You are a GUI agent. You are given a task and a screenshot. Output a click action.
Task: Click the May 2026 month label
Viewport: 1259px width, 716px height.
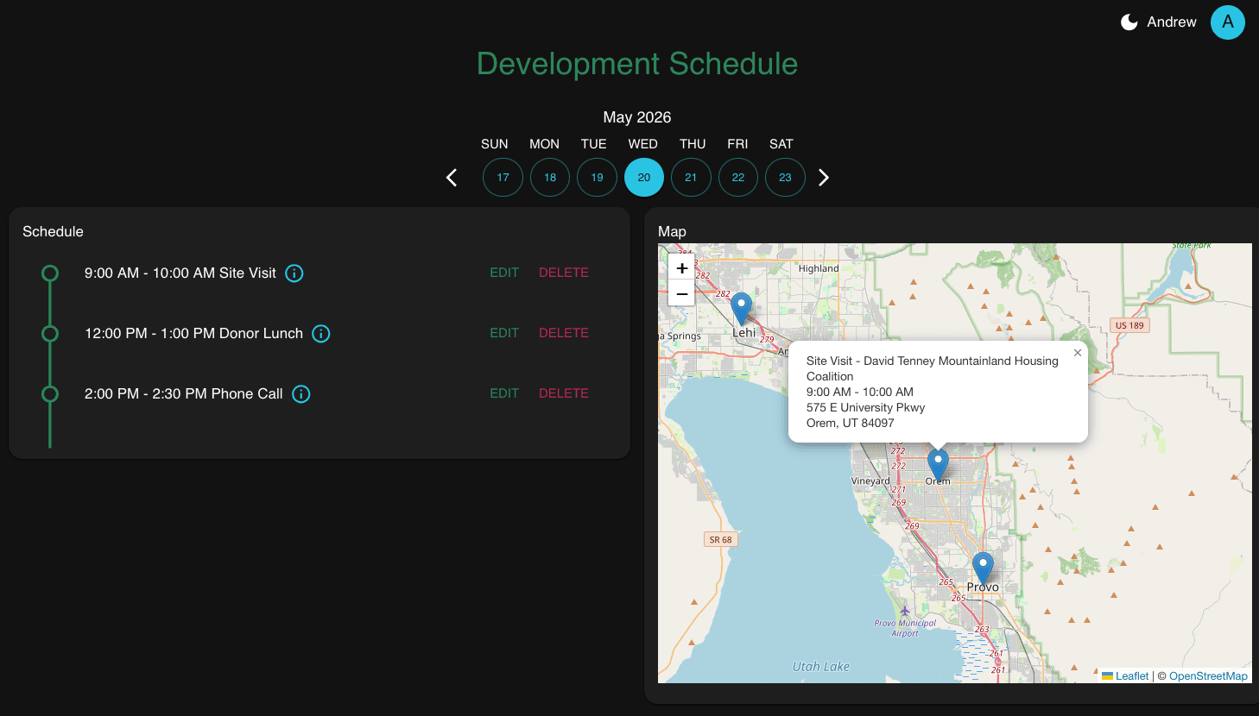[x=637, y=117]
